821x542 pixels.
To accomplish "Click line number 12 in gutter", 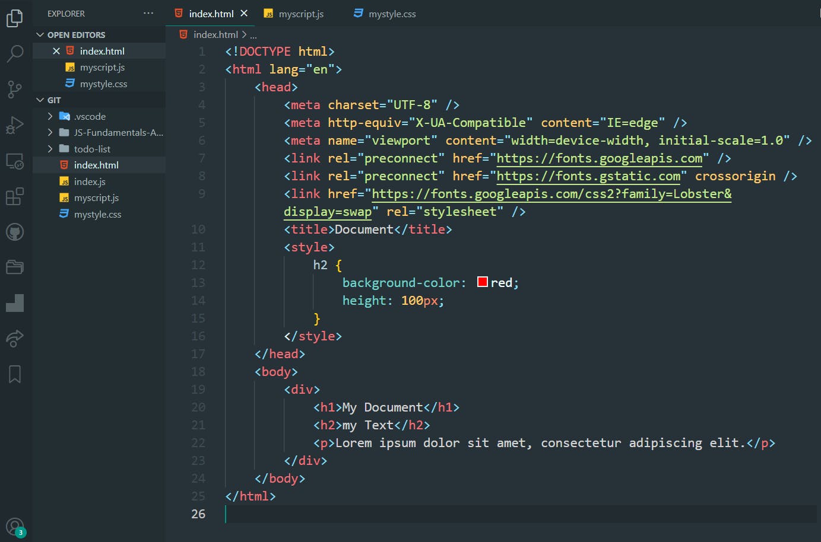I will (198, 265).
